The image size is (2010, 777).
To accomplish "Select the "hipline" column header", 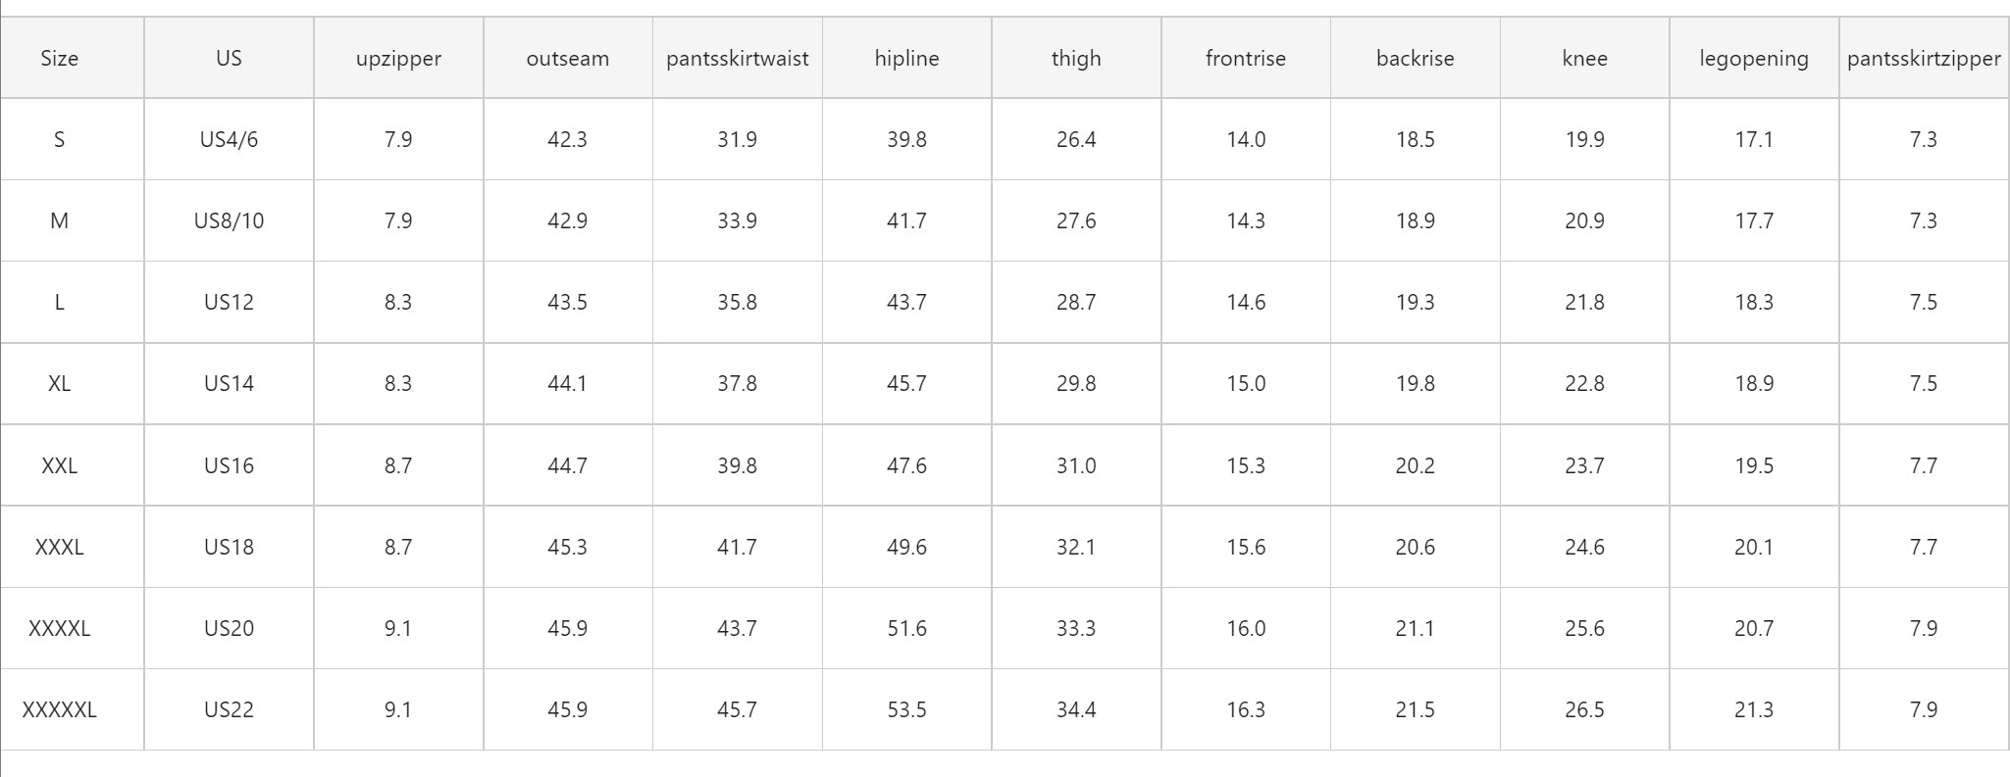I will click(906, 59).
